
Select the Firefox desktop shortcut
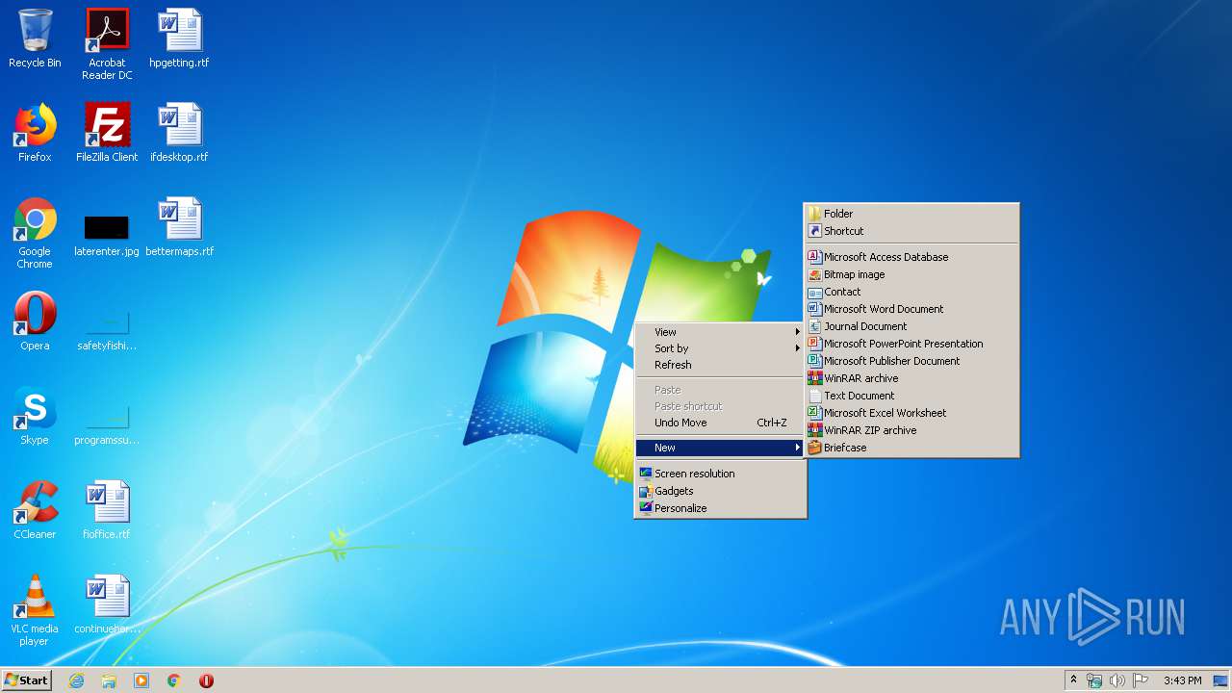(x=35, y=133)
